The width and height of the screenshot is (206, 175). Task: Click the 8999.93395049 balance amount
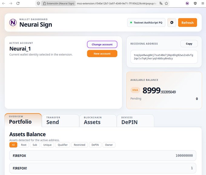[x=159, y=91]
